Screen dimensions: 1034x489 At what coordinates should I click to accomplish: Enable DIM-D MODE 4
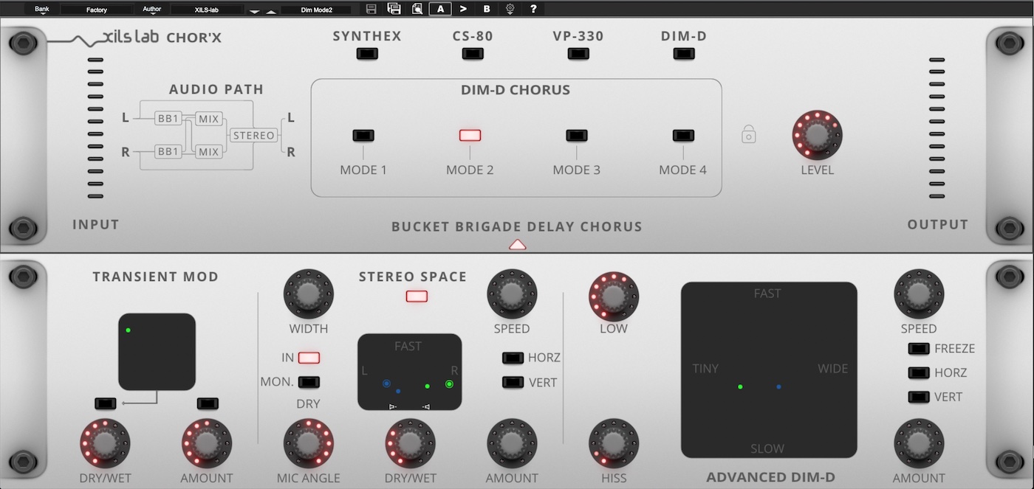point(683,136)
